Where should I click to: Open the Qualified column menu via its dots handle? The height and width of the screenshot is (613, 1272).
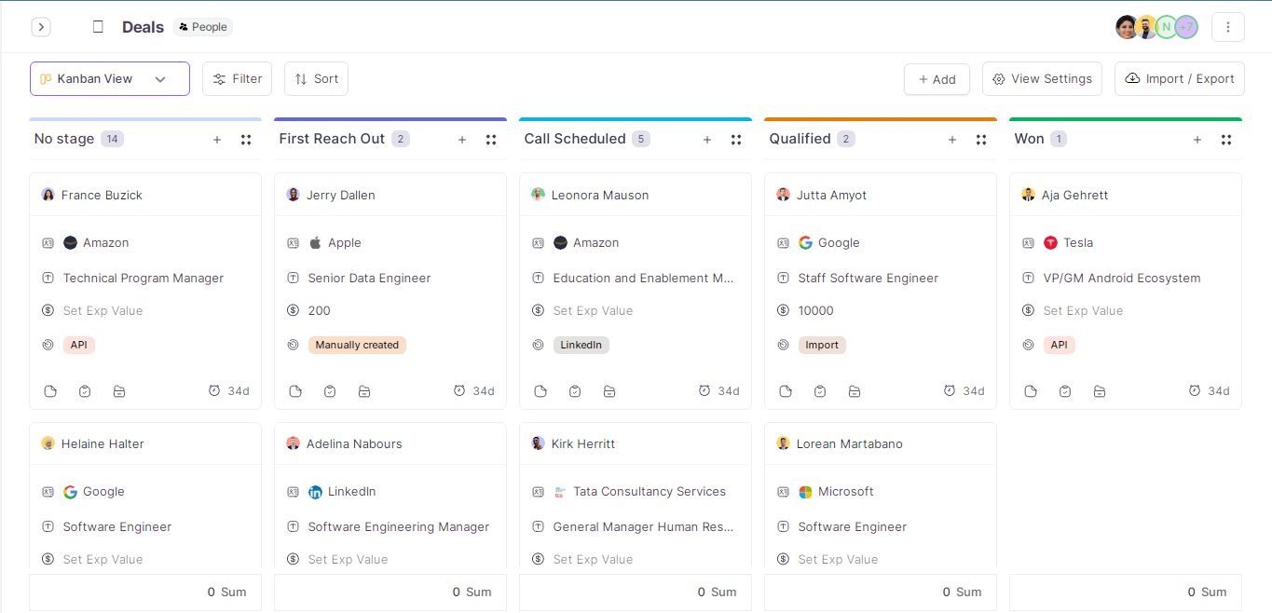point(981,139)
